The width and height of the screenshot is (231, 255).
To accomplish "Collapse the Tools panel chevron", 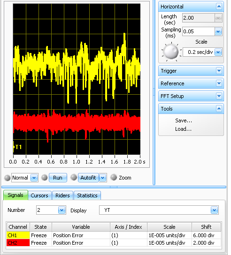I will 219,108.
